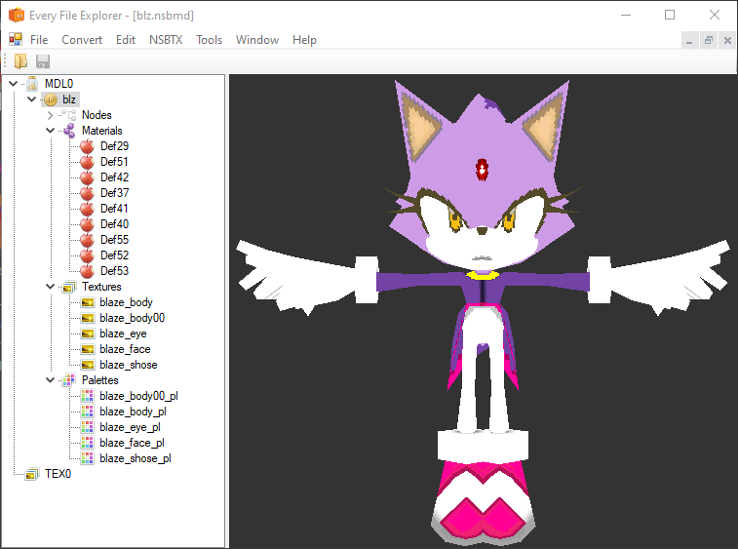Click the blaze_body texture icon
738x549 pixels.
[88, 302]
